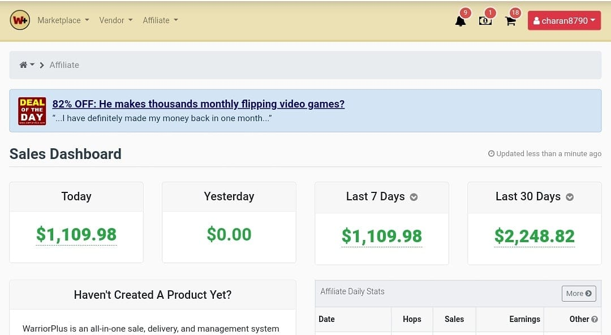Click the More button in Affiliate Daily Stats

click(x=579, y=293)
